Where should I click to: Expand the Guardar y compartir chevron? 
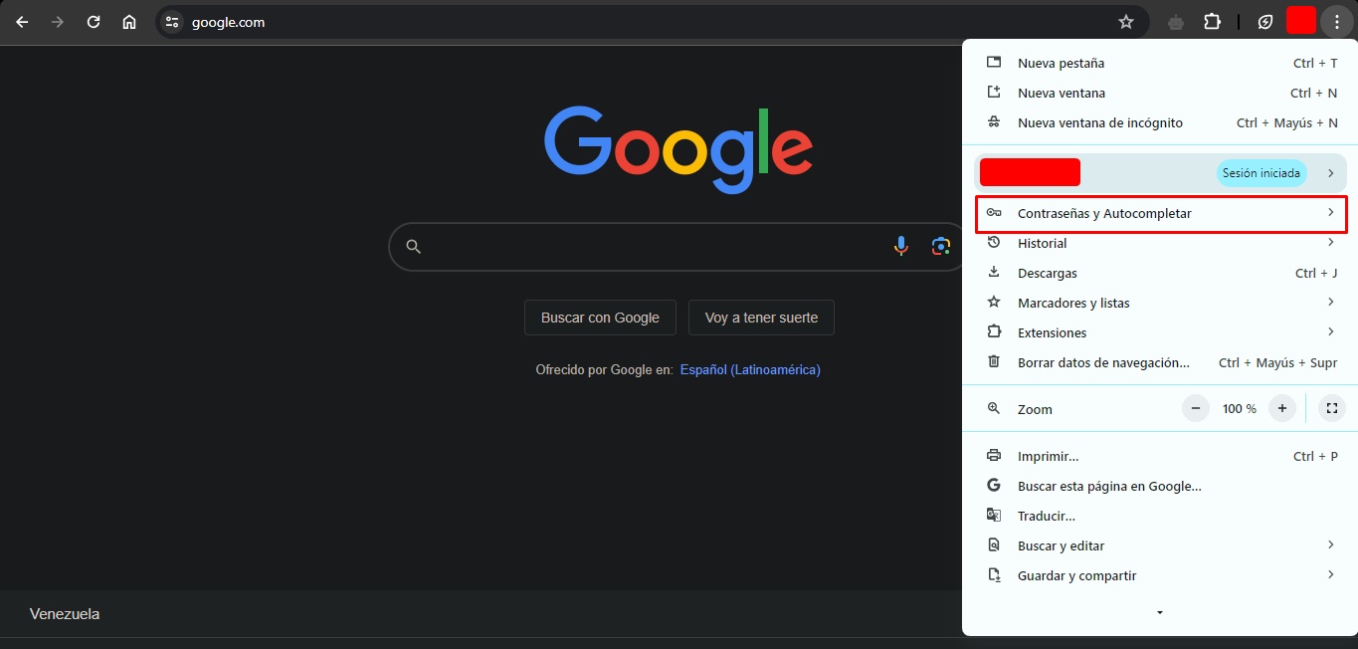(1330, 574)
